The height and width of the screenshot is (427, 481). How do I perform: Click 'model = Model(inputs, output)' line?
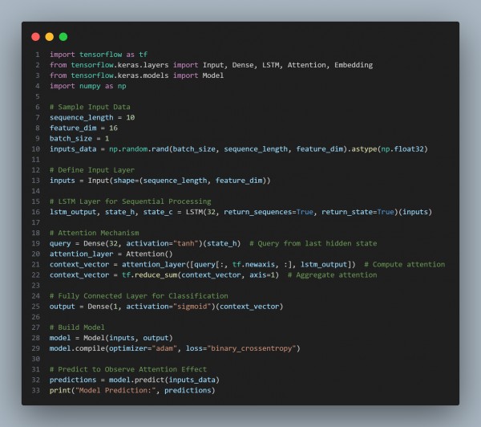(x=111, y=338)
